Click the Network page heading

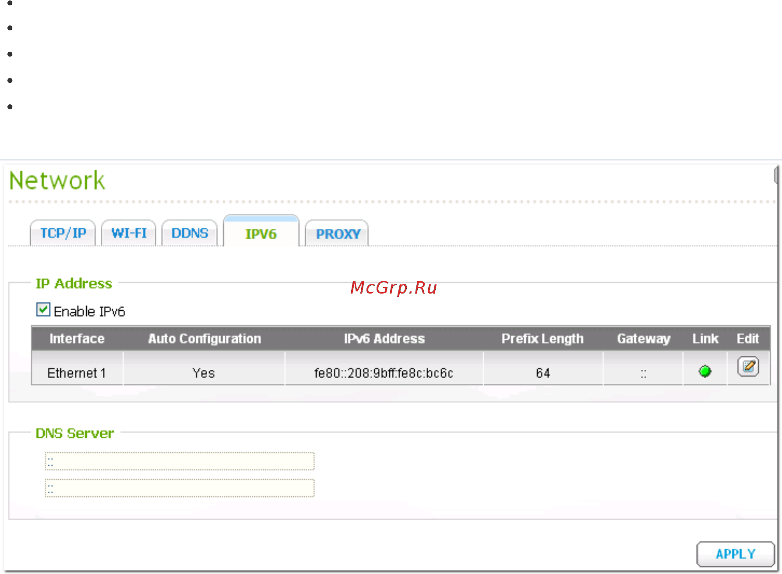pos(57,181)
